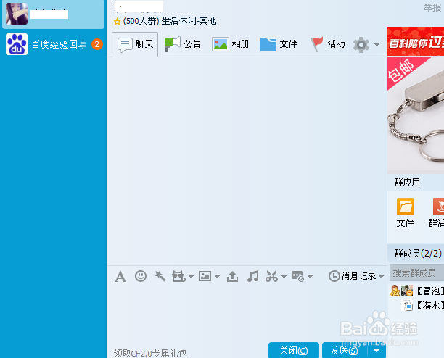
Task: Open the emoji smiley picker
Action: pos(141,276)
